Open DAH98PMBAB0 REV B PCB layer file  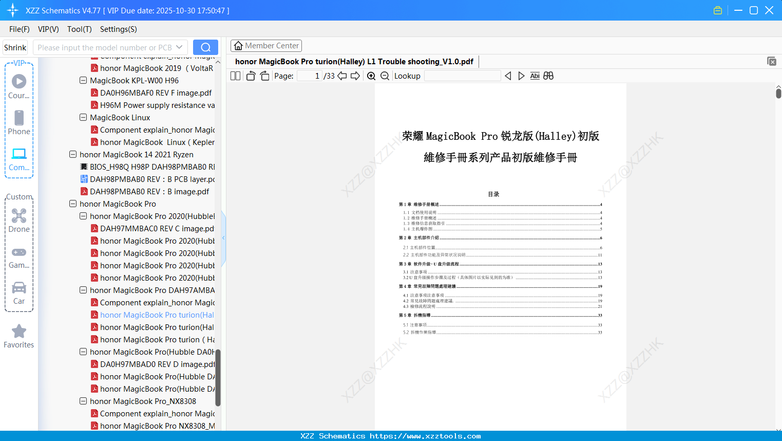pyautogui.click(x=147, y=179)
